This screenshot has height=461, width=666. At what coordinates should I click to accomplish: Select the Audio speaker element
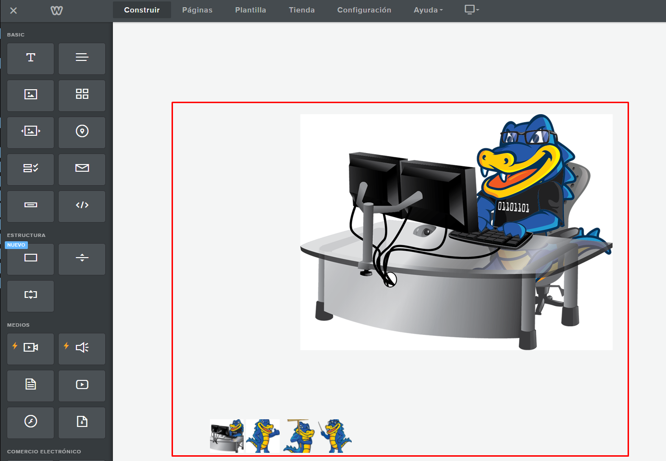[x=82, y=349]
